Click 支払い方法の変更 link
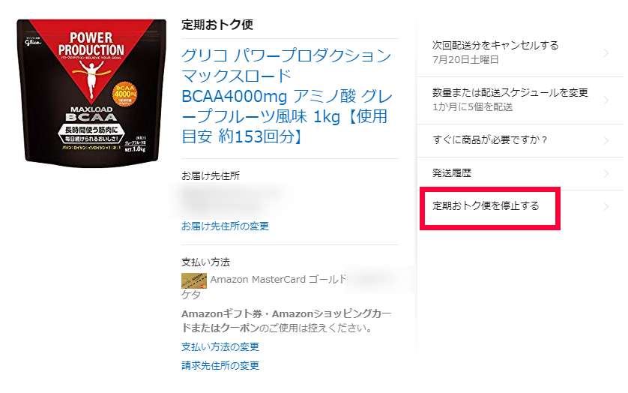 220,346
